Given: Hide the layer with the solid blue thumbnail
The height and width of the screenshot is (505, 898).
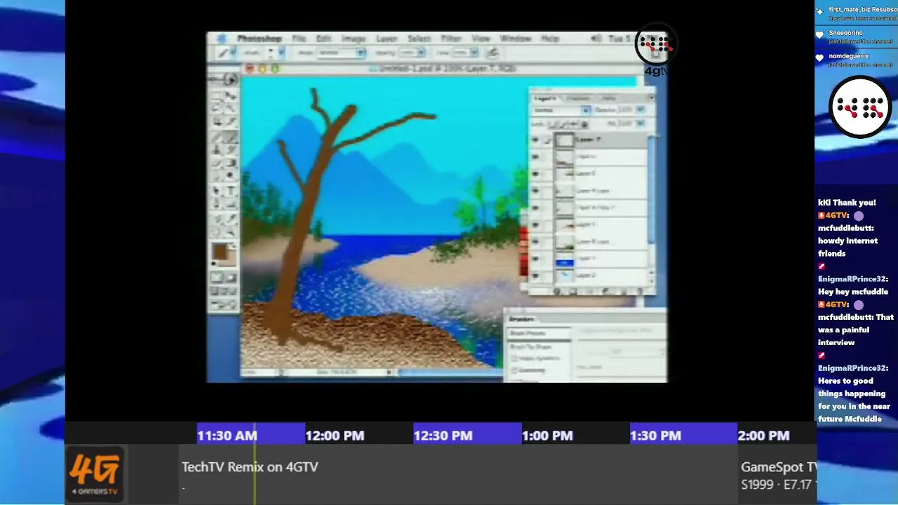Looking at the screenshot, I should [535, 260].
